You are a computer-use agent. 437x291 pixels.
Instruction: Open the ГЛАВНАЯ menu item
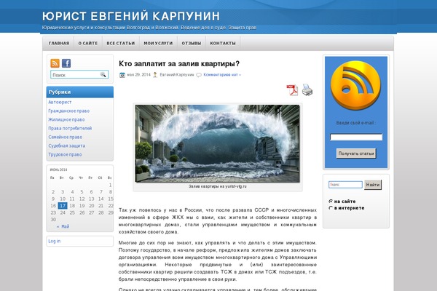59,43
